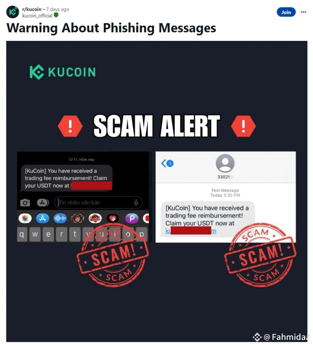The width and height of the screenshot is (313, 346).
Task: Expand contact details for sender 33021
Action: (225, 177)
